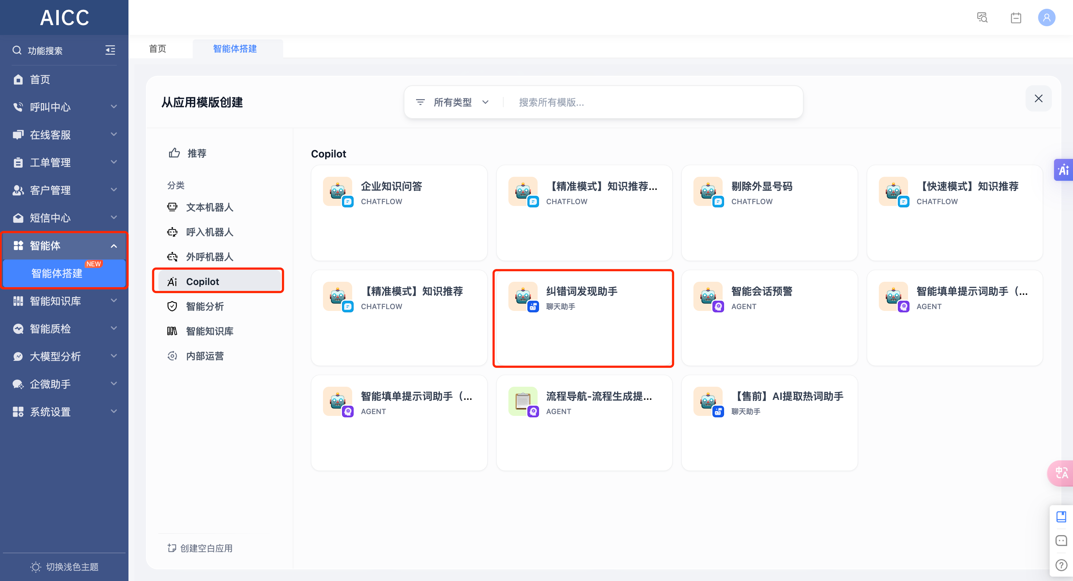Expand the 智能知识库 sidebar menu
Viewport: 1073px width, 581px height.
64,301
